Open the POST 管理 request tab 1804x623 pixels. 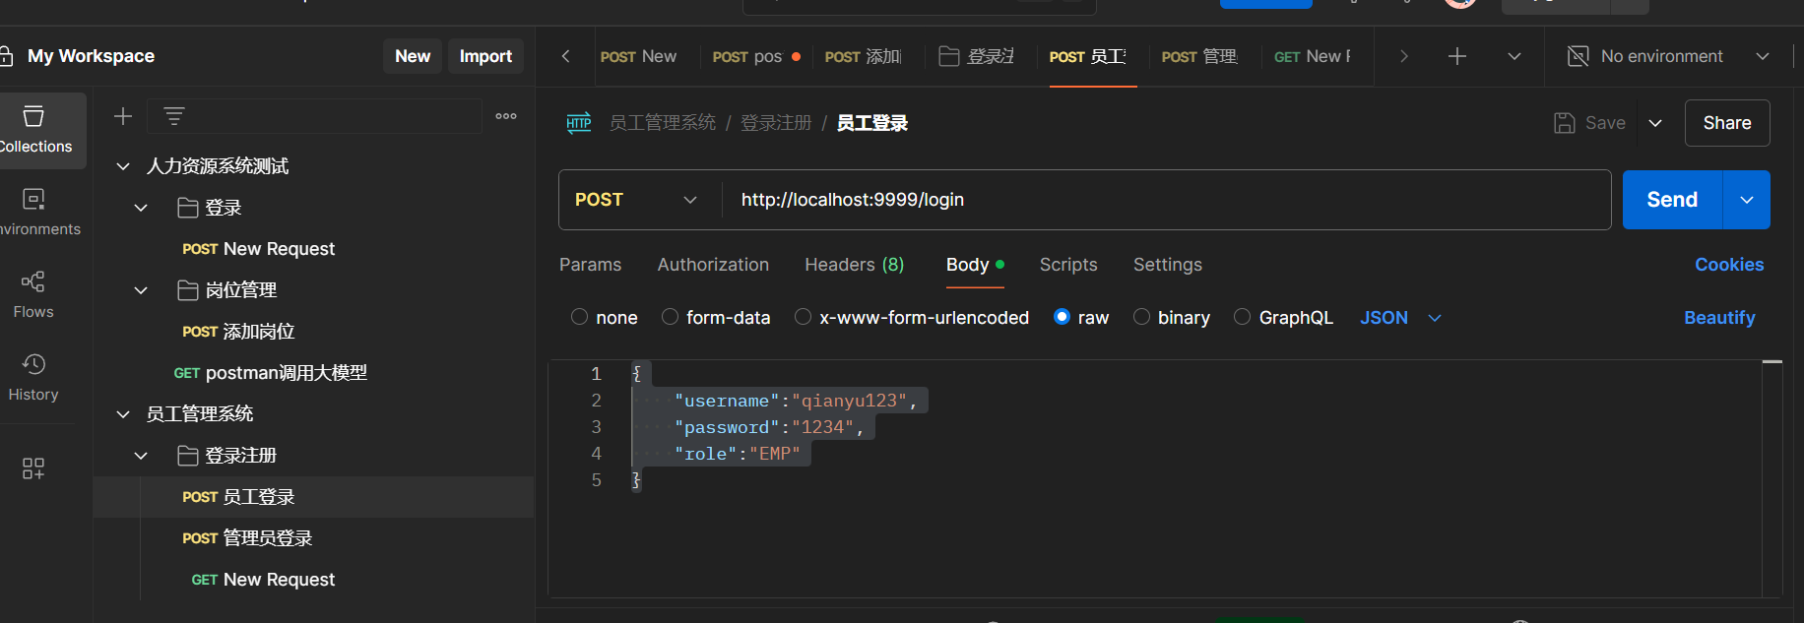coord(1199,56)
